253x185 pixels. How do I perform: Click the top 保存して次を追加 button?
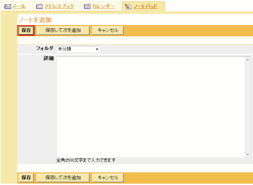tap(63, 30)
